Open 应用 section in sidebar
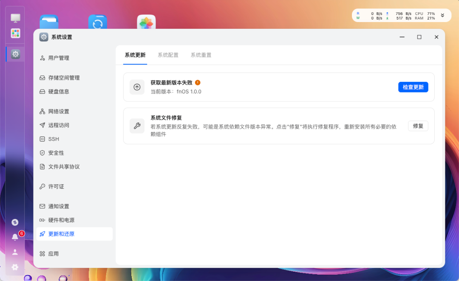 54,253
